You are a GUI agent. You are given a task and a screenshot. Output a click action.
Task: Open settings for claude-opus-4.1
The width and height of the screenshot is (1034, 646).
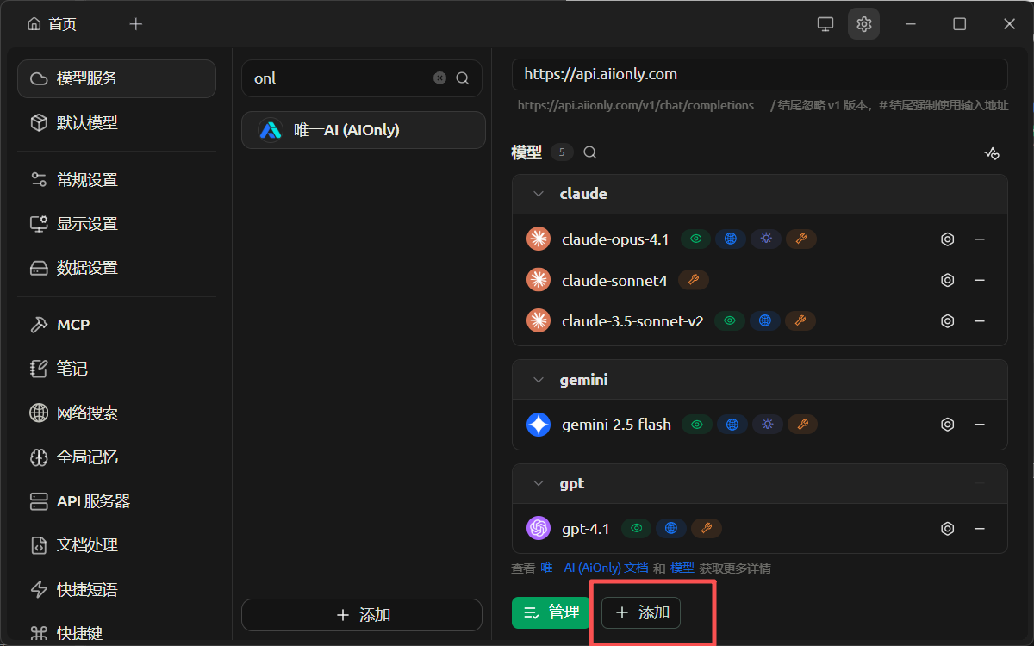click(948, 239)
